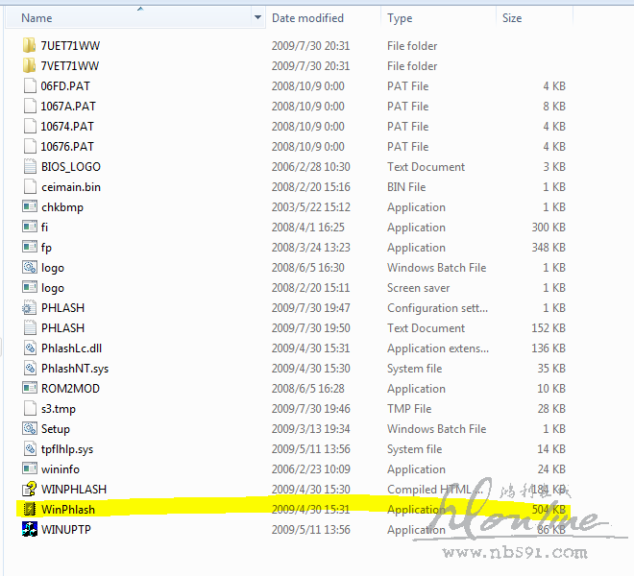
Task: Click the PHLASH configuration settings icon
Action: pyautogui.click(x=29, y=308)
